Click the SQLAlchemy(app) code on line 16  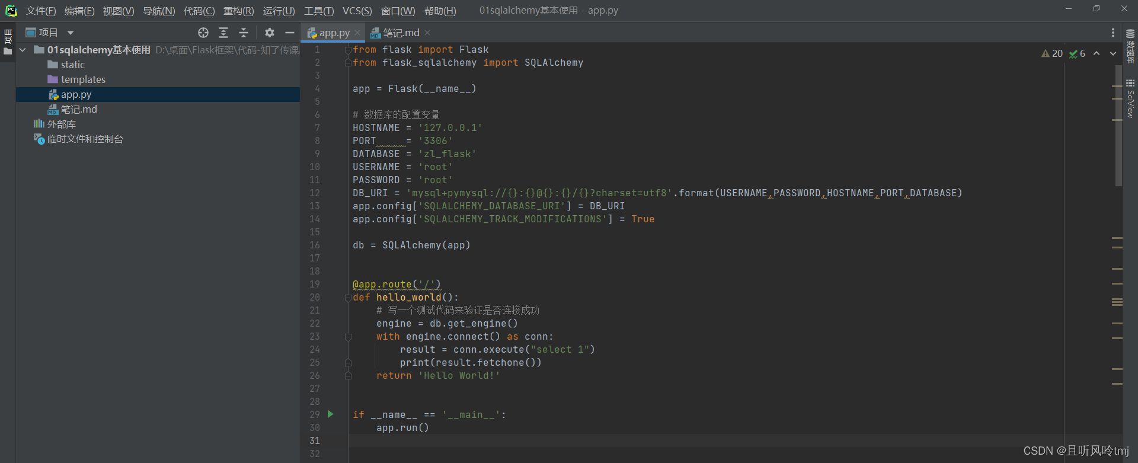(x=426, y=245)
